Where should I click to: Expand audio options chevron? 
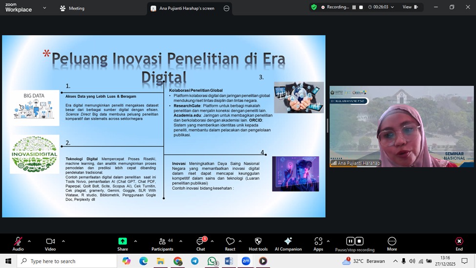point(29,241)
